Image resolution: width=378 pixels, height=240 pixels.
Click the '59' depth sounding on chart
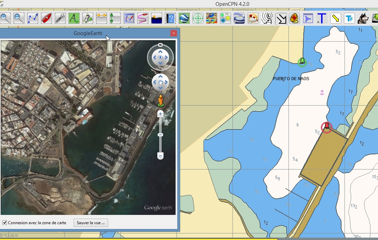(277, 178)
